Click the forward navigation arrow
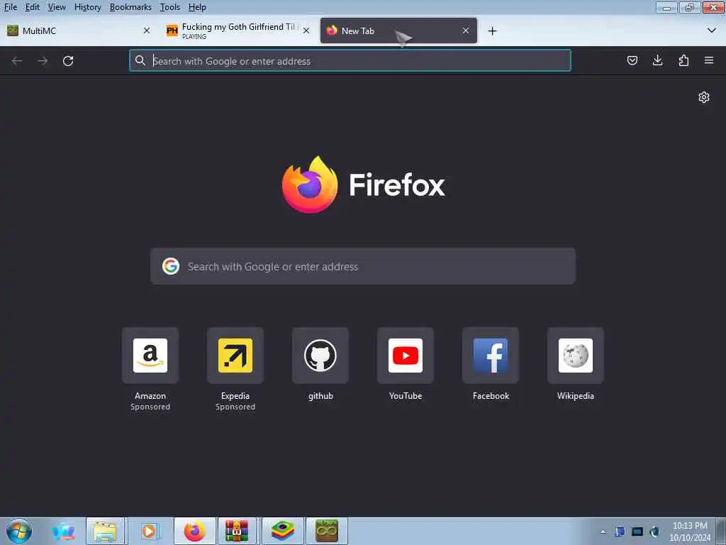Screen dimensions: 726x545 [x=43, y=61]
